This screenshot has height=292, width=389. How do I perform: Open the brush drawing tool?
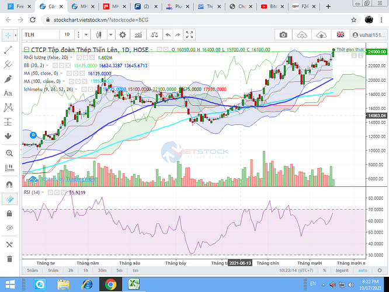point(8,79)
